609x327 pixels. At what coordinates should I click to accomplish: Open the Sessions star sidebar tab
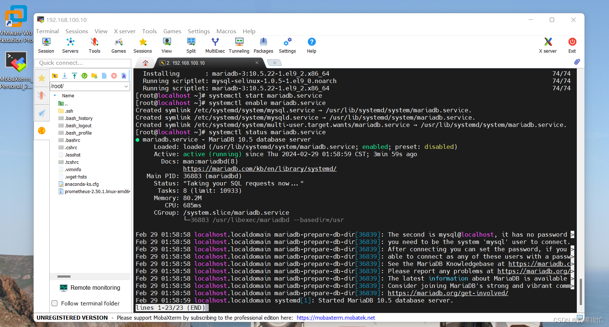42,78
